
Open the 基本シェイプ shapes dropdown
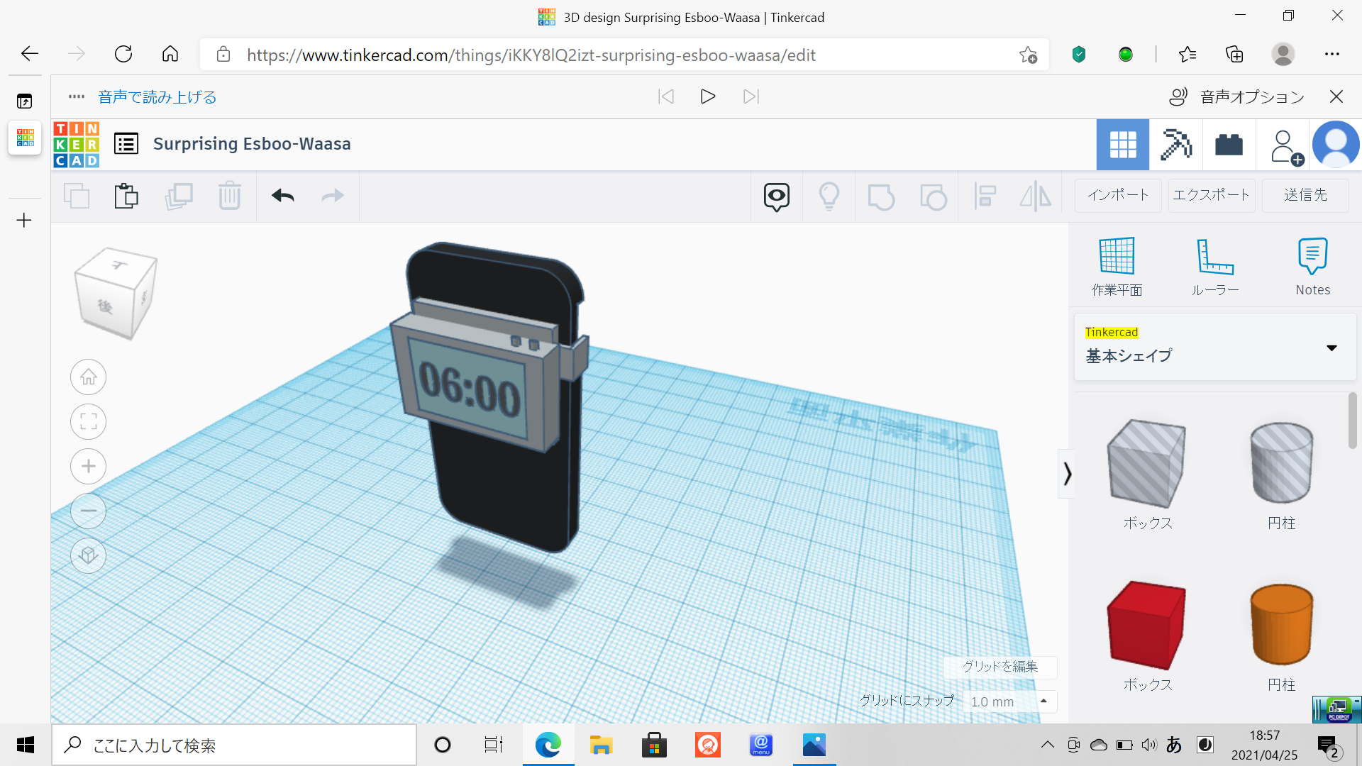1214,348
